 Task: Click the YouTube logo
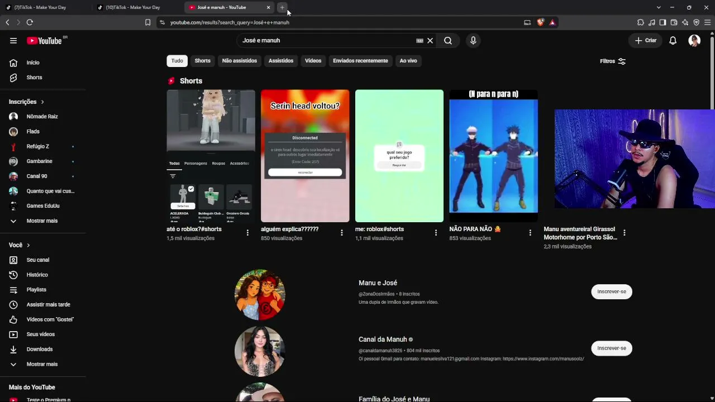44,41
